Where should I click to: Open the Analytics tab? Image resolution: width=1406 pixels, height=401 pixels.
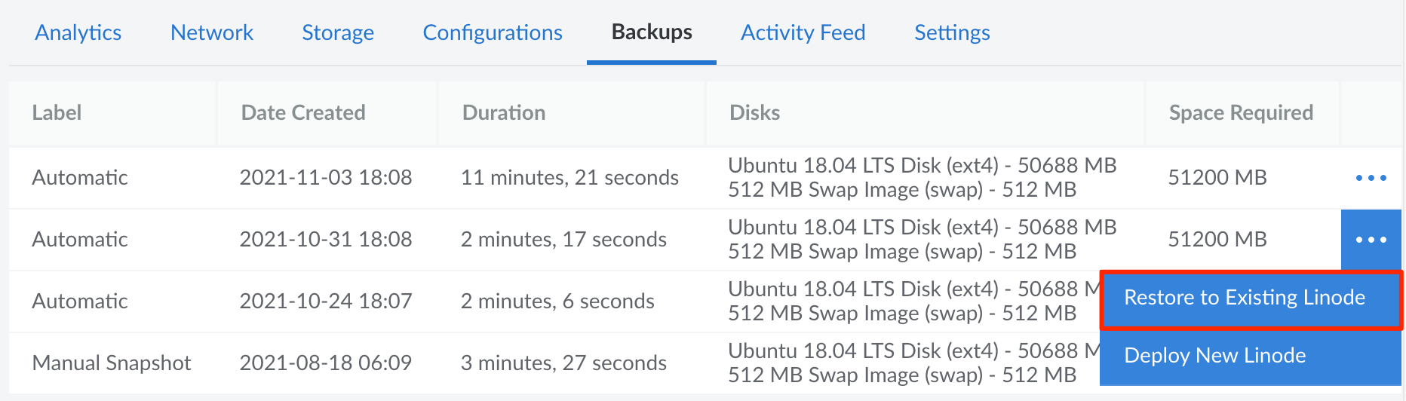[78, 32]
